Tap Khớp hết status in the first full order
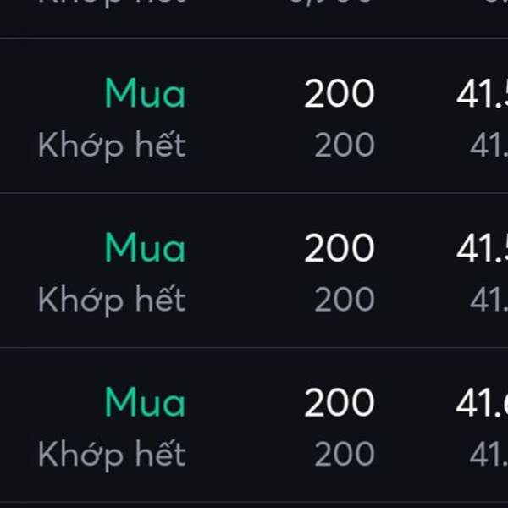 (x=112, y=146)
